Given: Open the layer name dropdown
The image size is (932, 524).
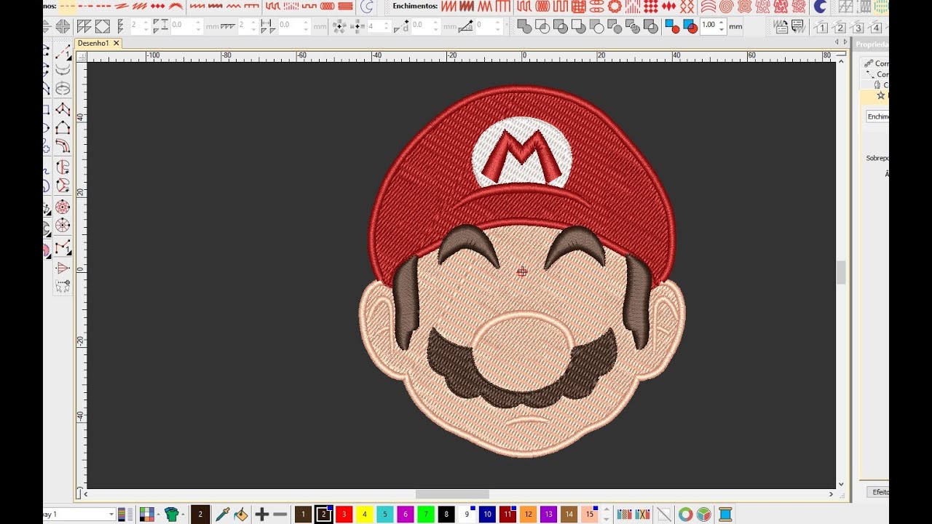Looking at the screenshot, I should pyautogui.click(x=111, y=515).
